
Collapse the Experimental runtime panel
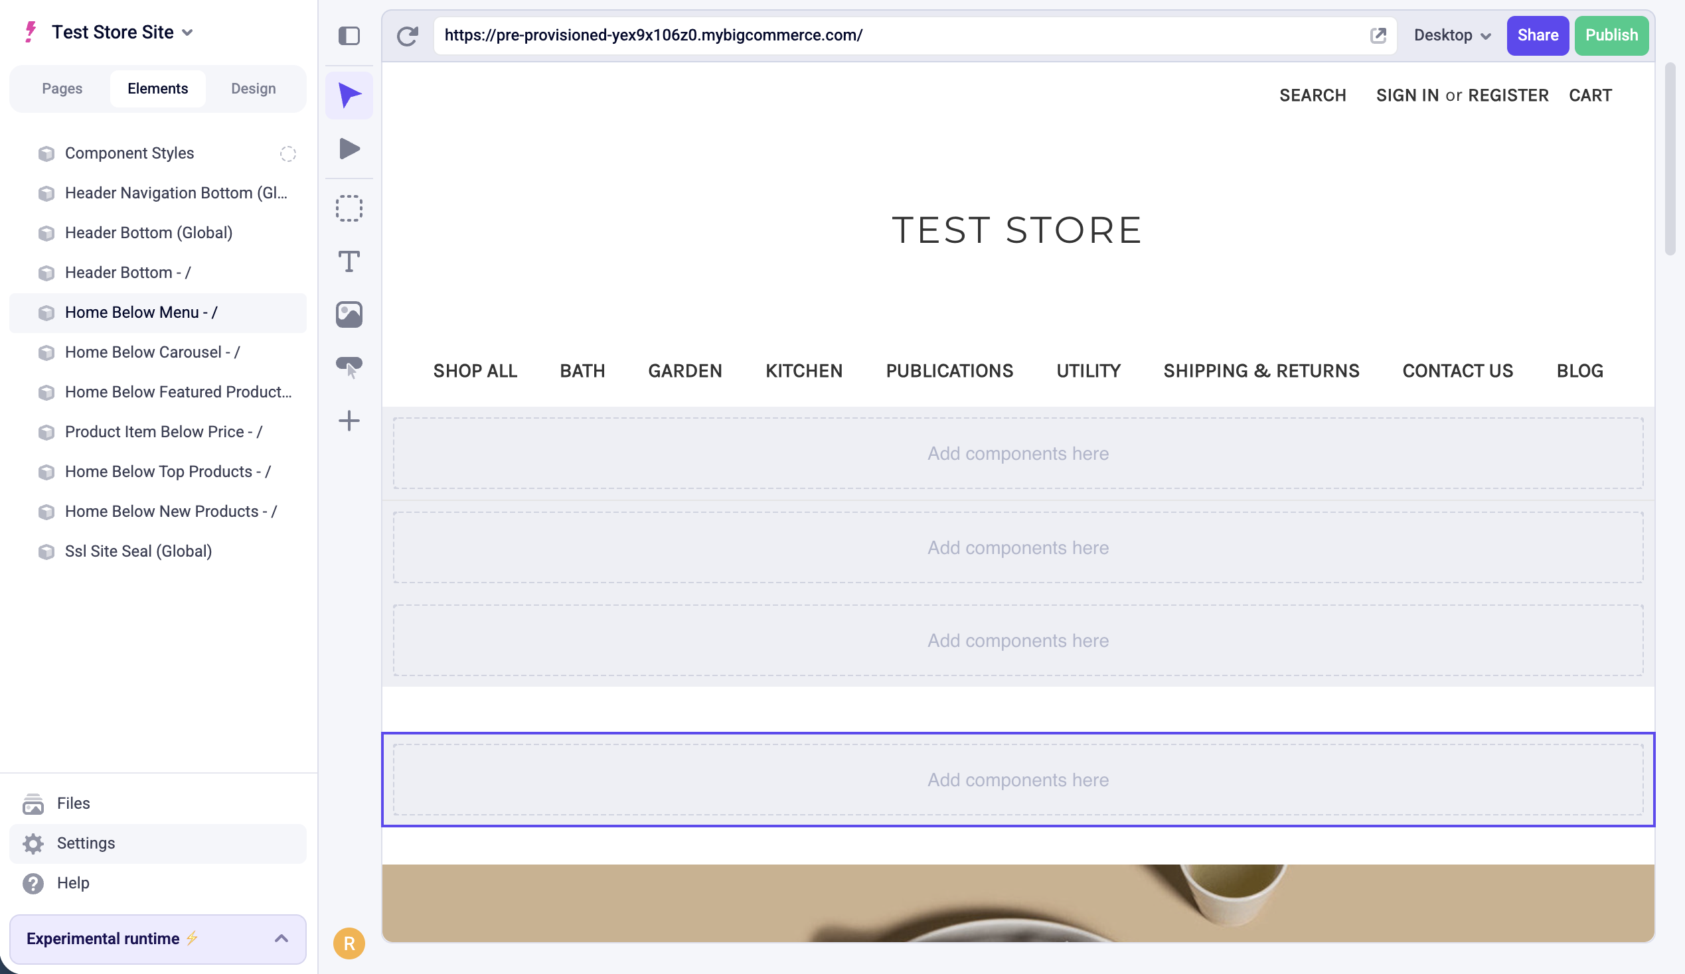click(x=281, y=938)
